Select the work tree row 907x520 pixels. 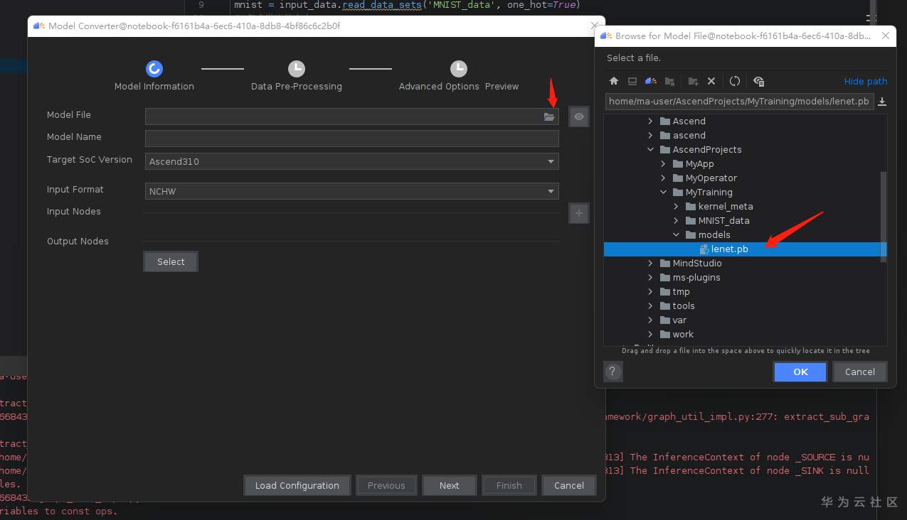click(742, 335)
